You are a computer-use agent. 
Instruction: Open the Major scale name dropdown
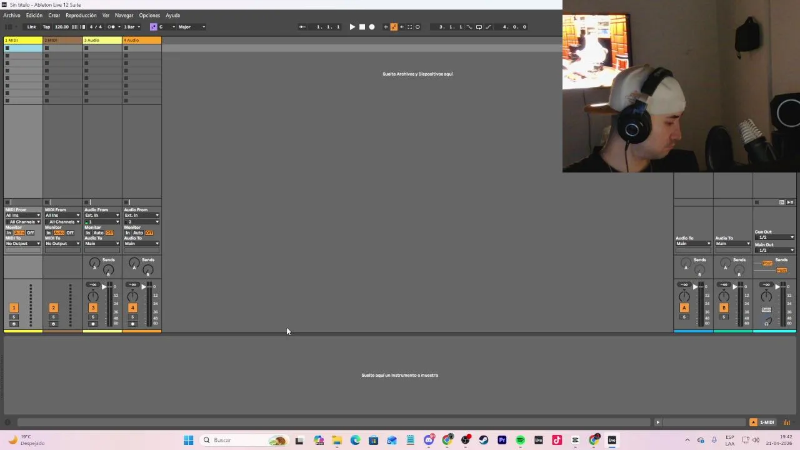191,27
